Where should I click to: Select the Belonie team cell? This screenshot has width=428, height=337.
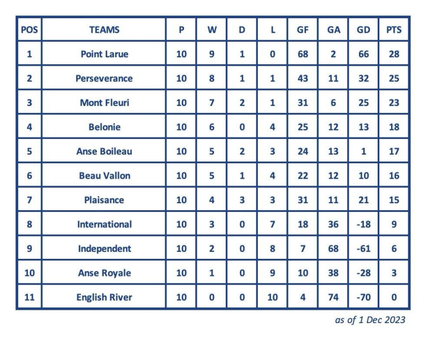click(104, 127)
